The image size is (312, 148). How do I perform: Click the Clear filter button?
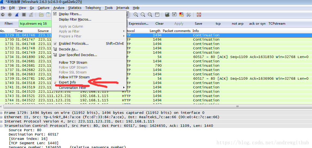point(159,23)
